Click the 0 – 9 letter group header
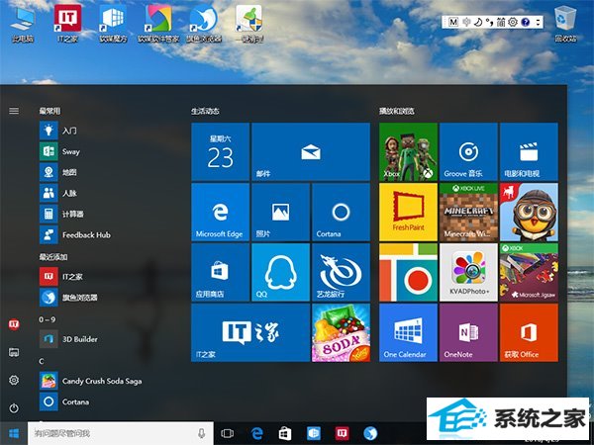The height and width of the screenshot is (445, 594). click(x=47, y=319)
